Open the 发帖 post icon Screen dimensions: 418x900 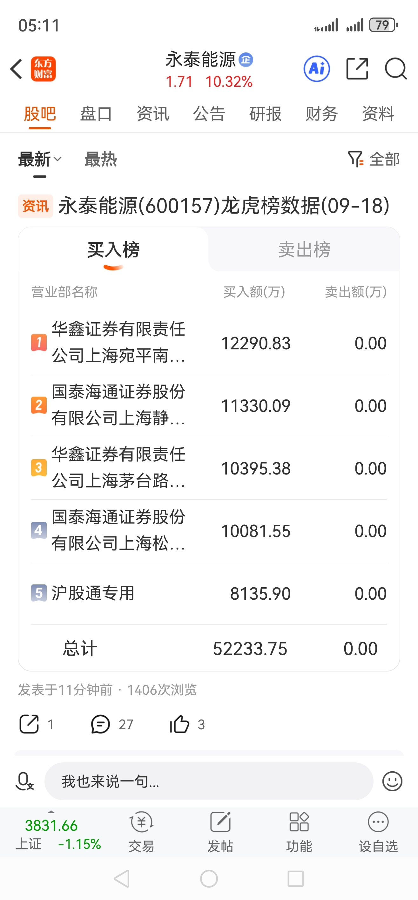(220, 832)
